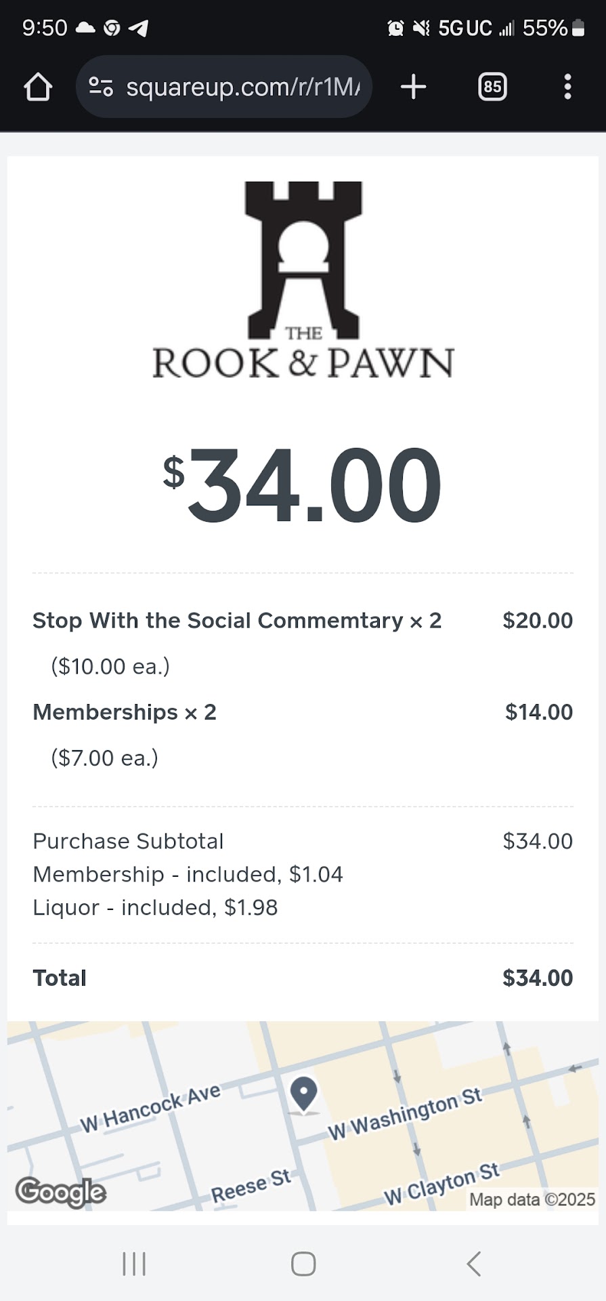
Task: Open a new tab with plus icon
Action: click(x=413, y=87)
